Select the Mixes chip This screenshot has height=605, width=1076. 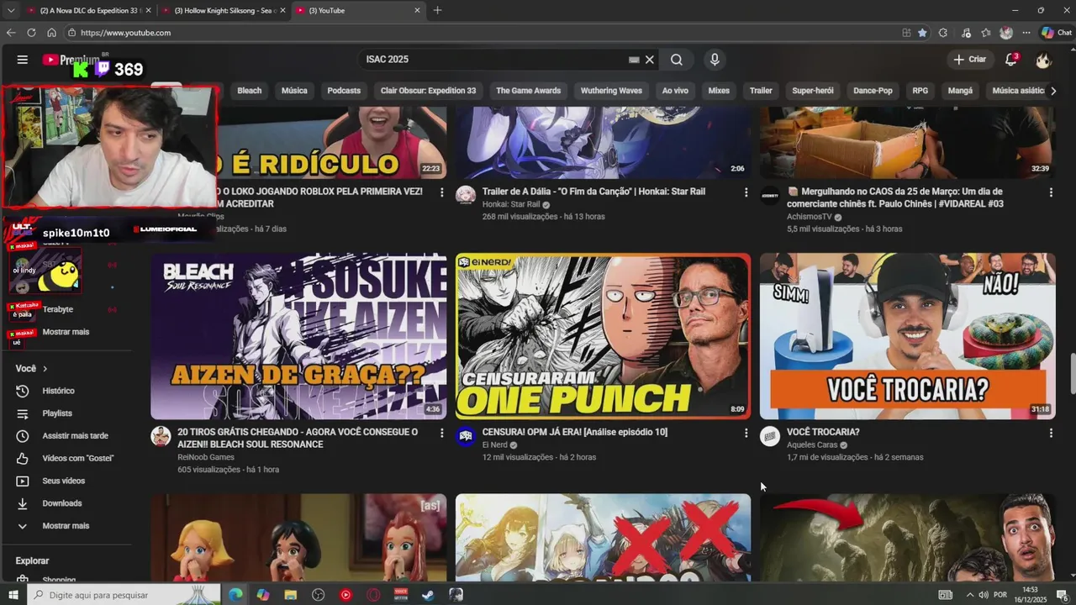[x=719, y=91]
